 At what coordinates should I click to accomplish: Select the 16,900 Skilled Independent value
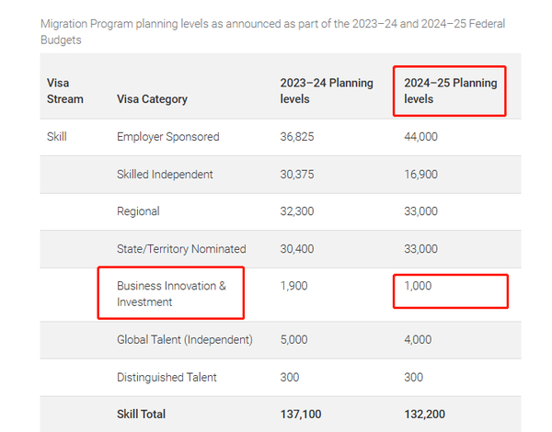click(420, 175)
